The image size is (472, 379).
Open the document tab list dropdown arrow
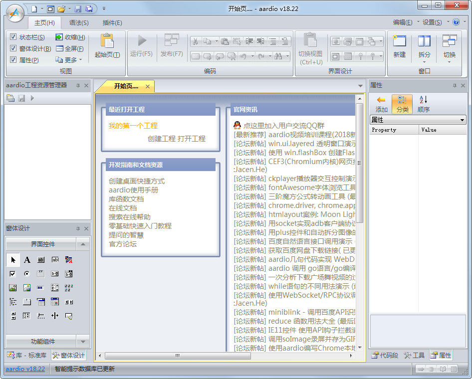click(360, 86)
